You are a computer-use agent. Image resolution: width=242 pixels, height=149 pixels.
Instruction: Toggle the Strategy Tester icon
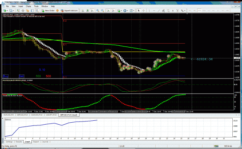click(x=37, y=11)
